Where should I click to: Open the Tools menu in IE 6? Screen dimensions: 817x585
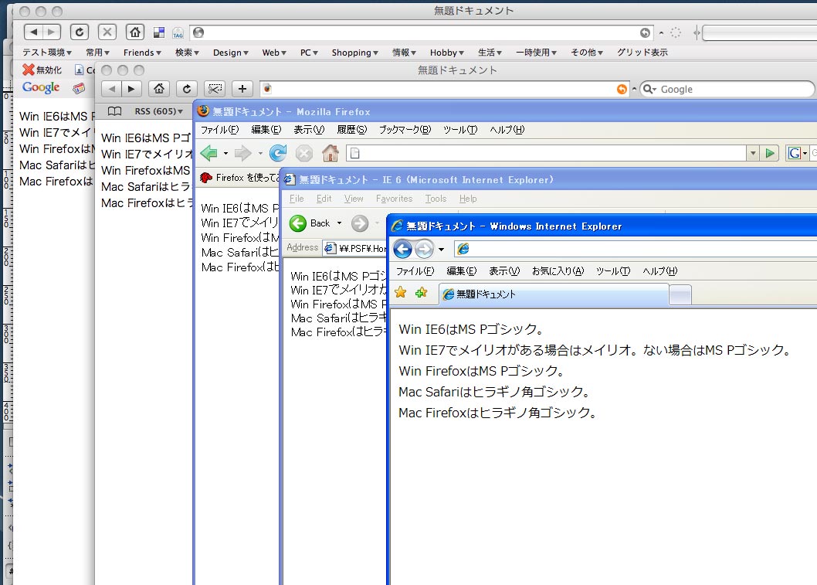point(436,198)
